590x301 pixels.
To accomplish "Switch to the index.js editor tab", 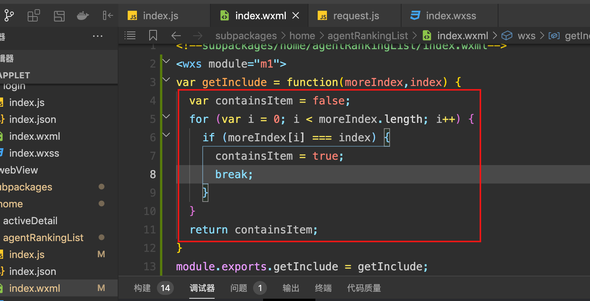I will [164, 16].
